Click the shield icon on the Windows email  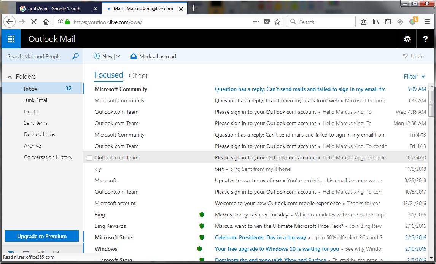click(199, 249)
